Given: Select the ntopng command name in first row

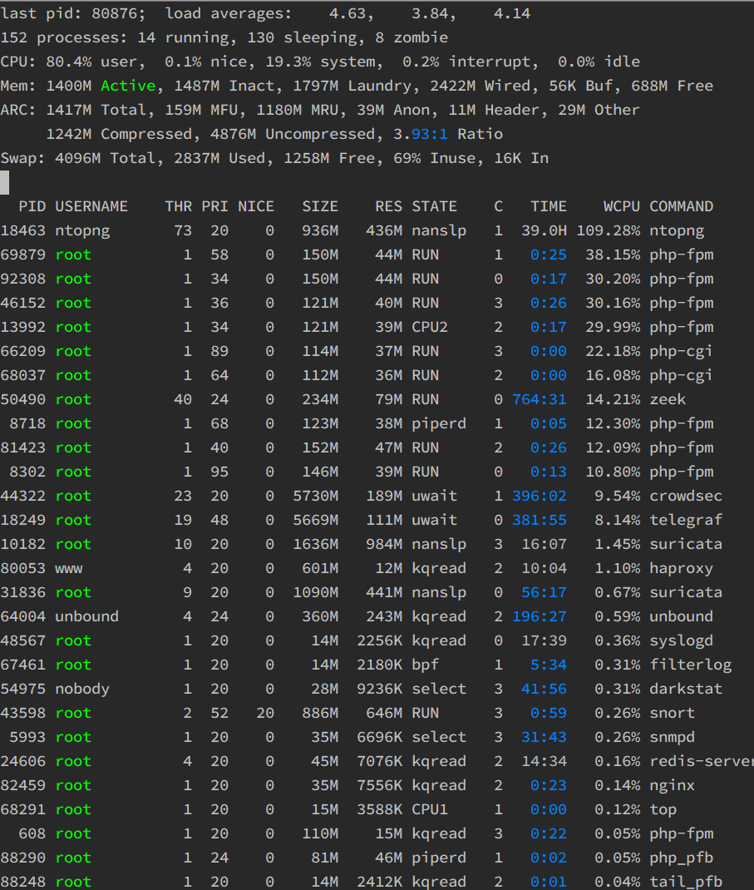Looking at the screenshot, I should coord(677,230).
